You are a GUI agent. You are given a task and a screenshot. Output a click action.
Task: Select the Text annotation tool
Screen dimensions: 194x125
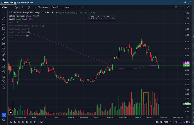(4, 33)
